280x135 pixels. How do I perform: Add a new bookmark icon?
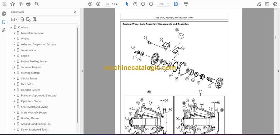28,20
